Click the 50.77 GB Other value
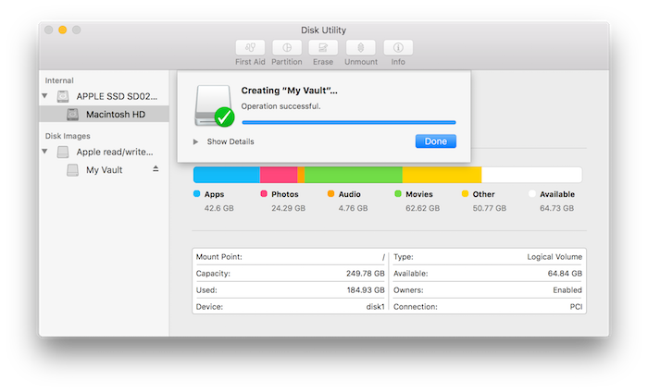Image resolution: width=648 pixels, height=392 pixels. tap(490, 208)
